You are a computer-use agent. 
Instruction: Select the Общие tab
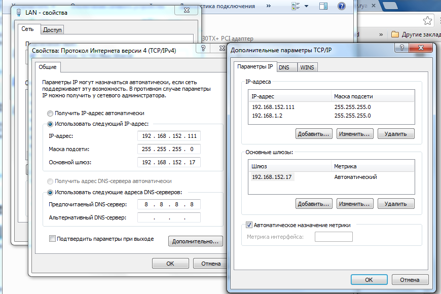point(48,67)
